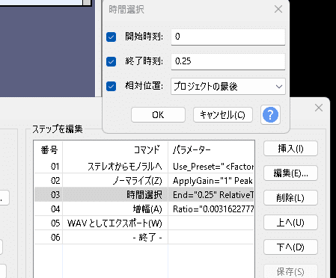Close the 時間選択 dialog
Image resolution: width=336 pixels, height=278 pixels.
coord(278,9)
